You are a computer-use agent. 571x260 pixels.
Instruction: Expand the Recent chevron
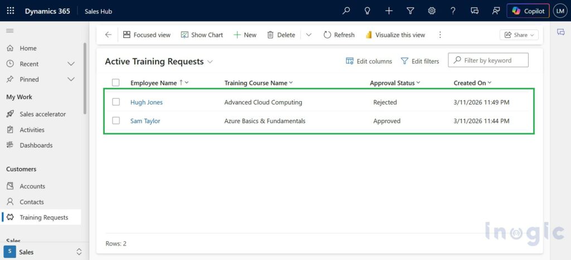point(71,63)
